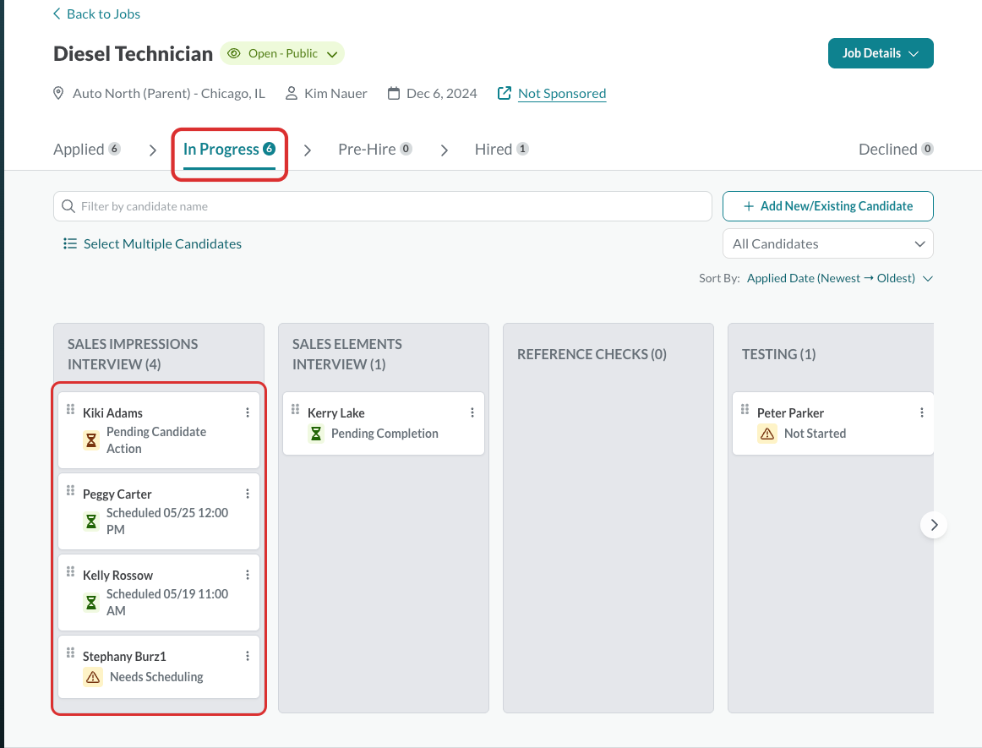This screenshot has width=982, height=748.
Task: Open Peggy Carter candidate name
Action: (x=117, y=494)
